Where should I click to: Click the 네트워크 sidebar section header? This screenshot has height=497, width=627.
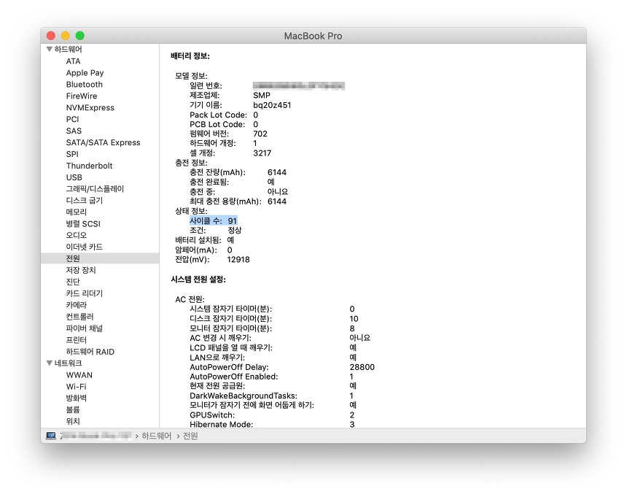click(69, 363)
